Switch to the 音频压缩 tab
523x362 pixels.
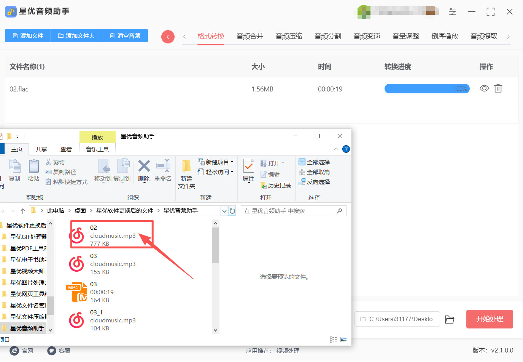click(289, 36)
